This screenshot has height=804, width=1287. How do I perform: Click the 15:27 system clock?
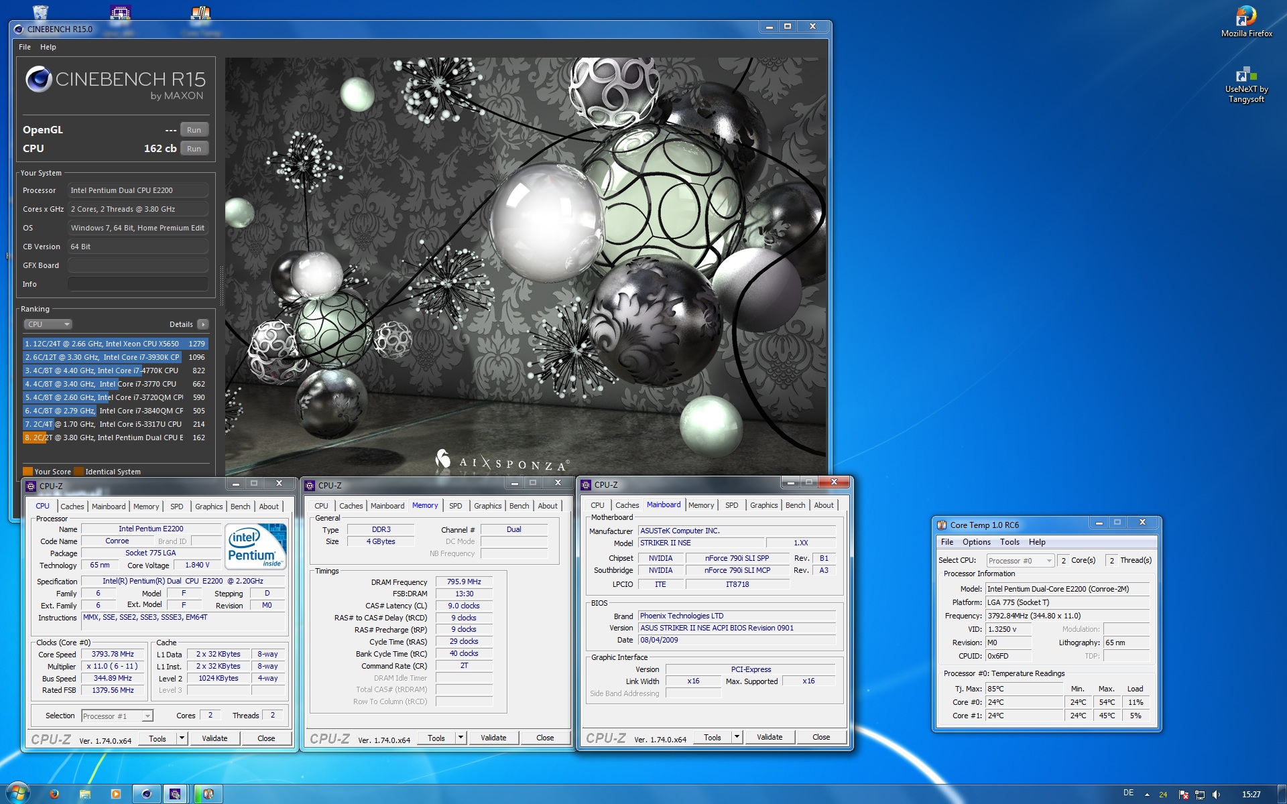[1251, 794]
